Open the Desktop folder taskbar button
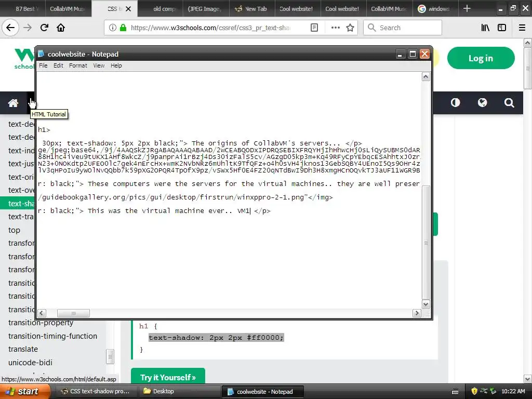Screen dimensions: 532x399 (179, 391)
